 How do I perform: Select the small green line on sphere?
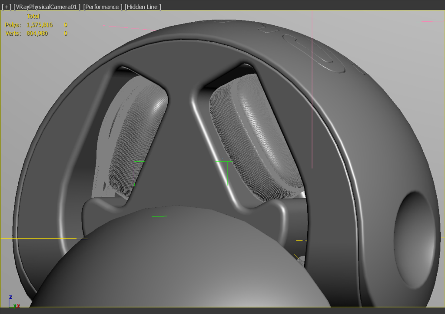(159, 216)
